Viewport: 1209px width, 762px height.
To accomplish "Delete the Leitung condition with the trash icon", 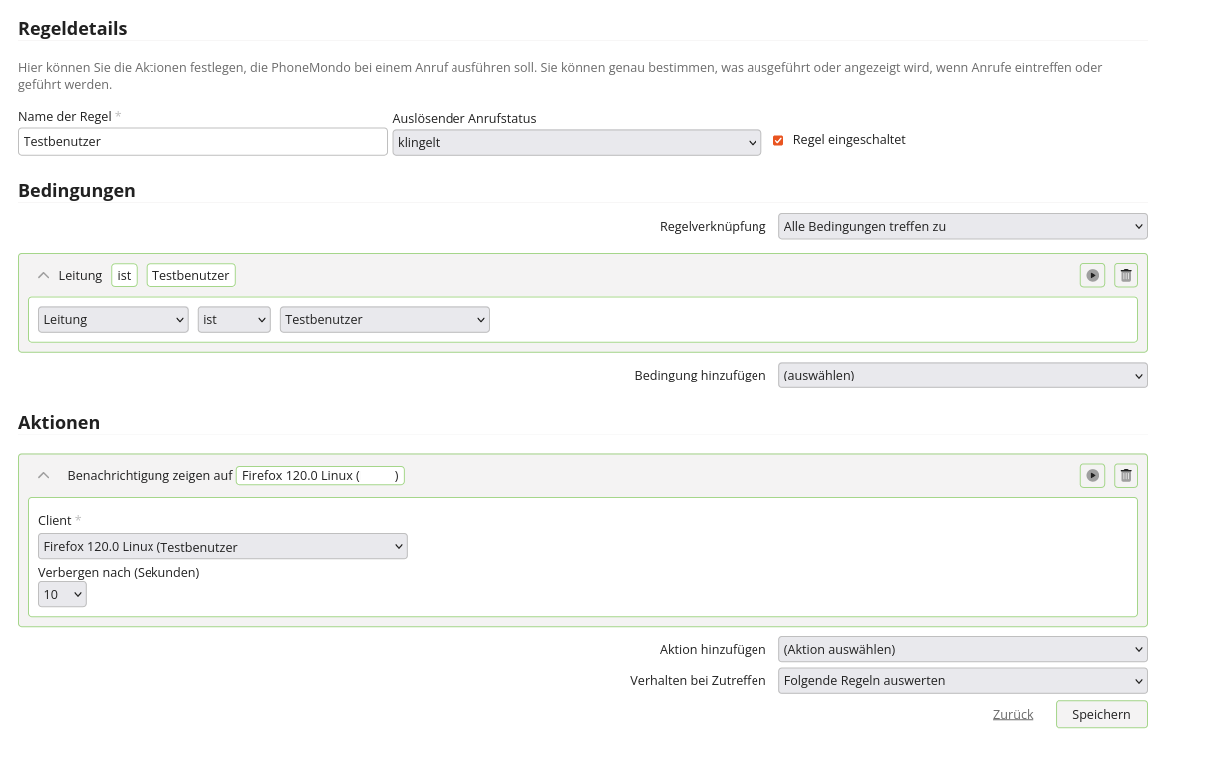I will pos(1125,275).
